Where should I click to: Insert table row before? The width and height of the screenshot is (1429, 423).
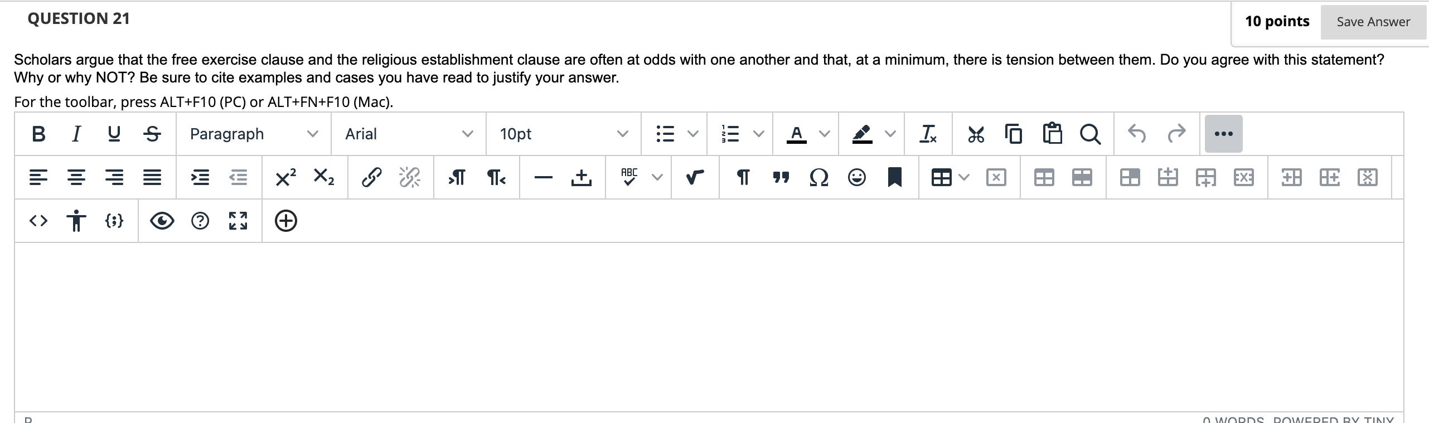pyautogui.click(x=1168, y=177)
